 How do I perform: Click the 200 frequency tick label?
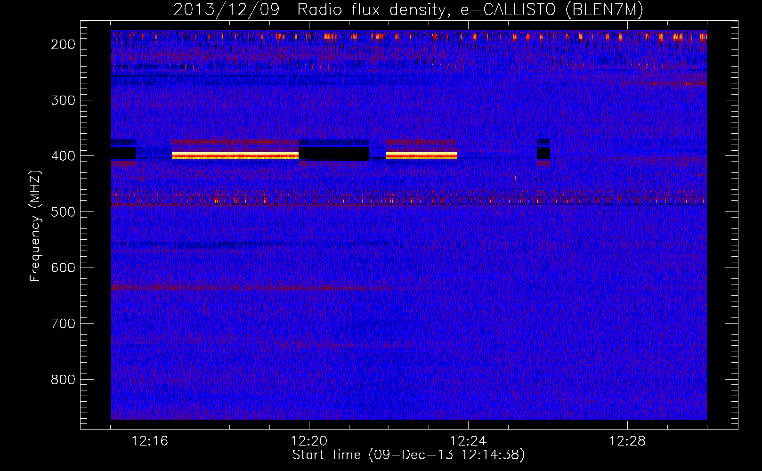coord(63,44)
